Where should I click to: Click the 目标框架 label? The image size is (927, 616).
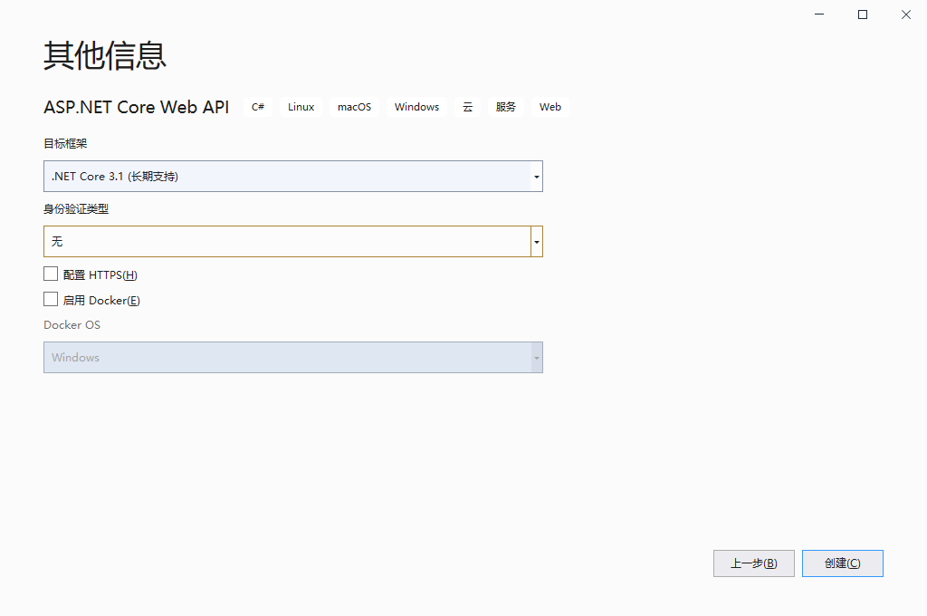pos(65,144)
